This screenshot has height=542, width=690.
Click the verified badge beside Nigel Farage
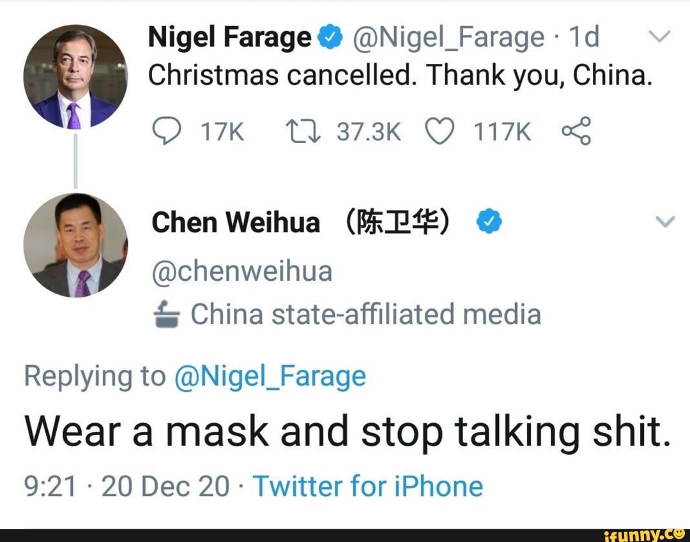tap(327, 39)
